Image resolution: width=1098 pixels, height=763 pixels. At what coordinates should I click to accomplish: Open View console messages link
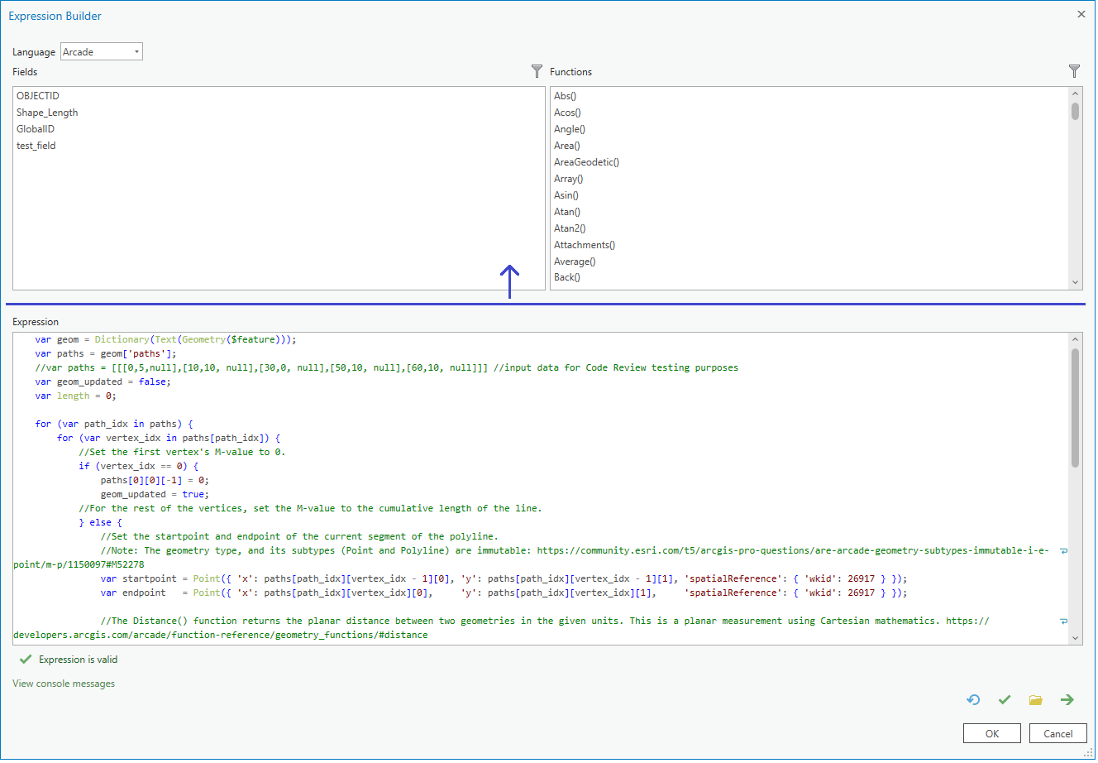64,684
